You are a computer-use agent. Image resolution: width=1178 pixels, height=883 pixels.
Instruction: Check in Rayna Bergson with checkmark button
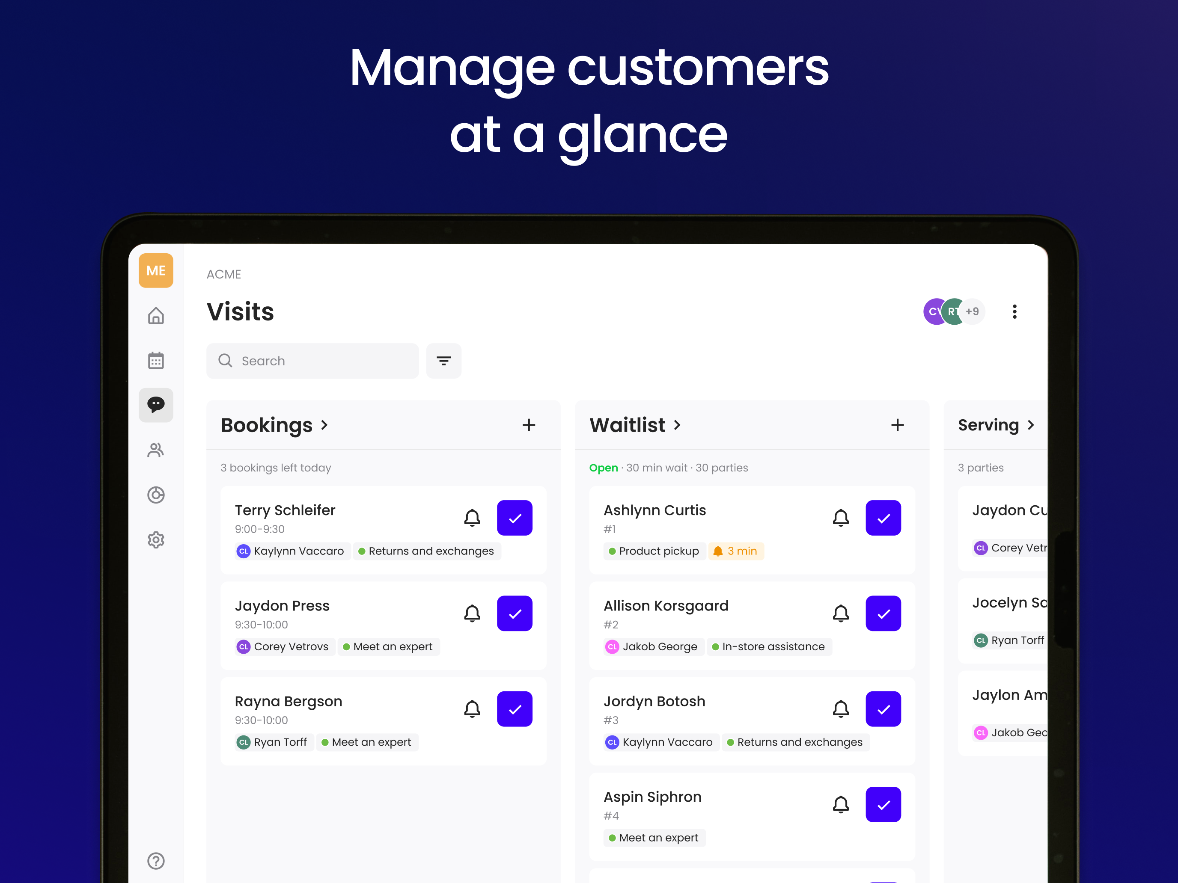click(515, 709)
